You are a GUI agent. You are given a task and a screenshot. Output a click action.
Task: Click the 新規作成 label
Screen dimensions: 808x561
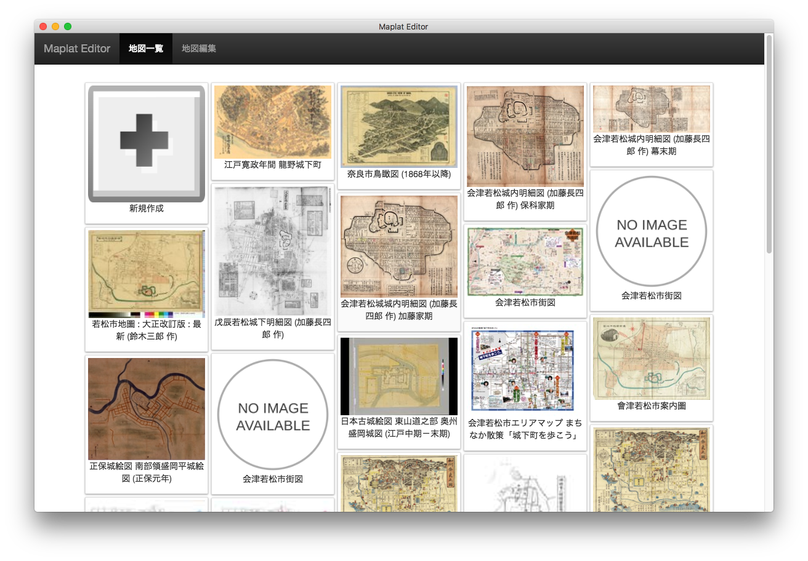point(147,209)
